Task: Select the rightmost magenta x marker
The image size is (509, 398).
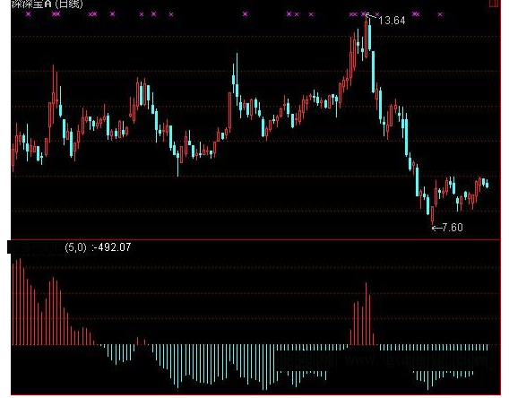Action: [x=440, y=14]
